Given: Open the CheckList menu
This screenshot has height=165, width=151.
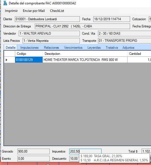Looking at the screenshot, I should pos(57,11).
